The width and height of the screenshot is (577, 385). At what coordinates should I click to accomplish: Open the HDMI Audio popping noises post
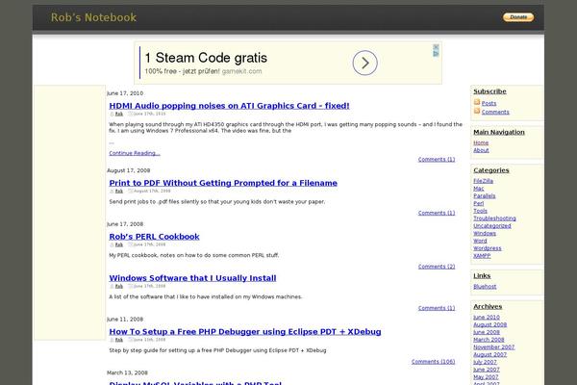click(229, 106)
